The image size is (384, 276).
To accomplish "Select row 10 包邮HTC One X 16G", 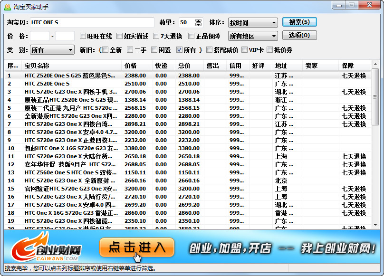I will click(188, 148).
